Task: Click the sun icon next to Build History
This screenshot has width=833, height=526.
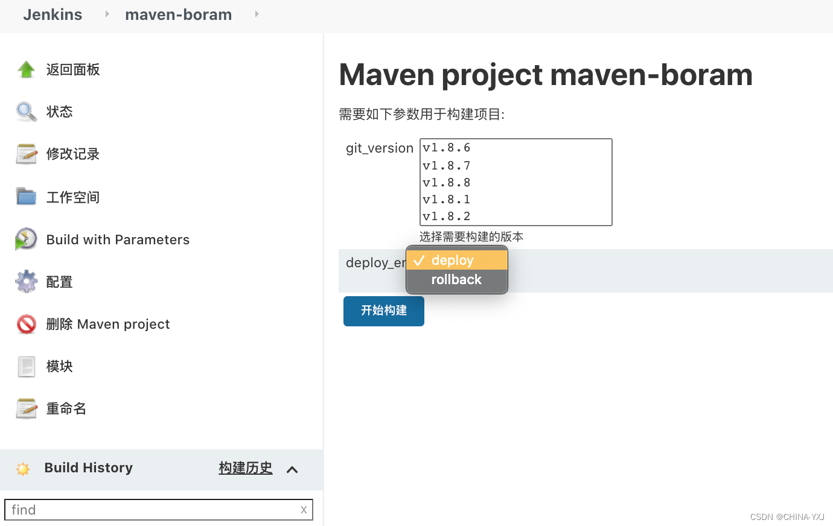Action: coord(23,469)
